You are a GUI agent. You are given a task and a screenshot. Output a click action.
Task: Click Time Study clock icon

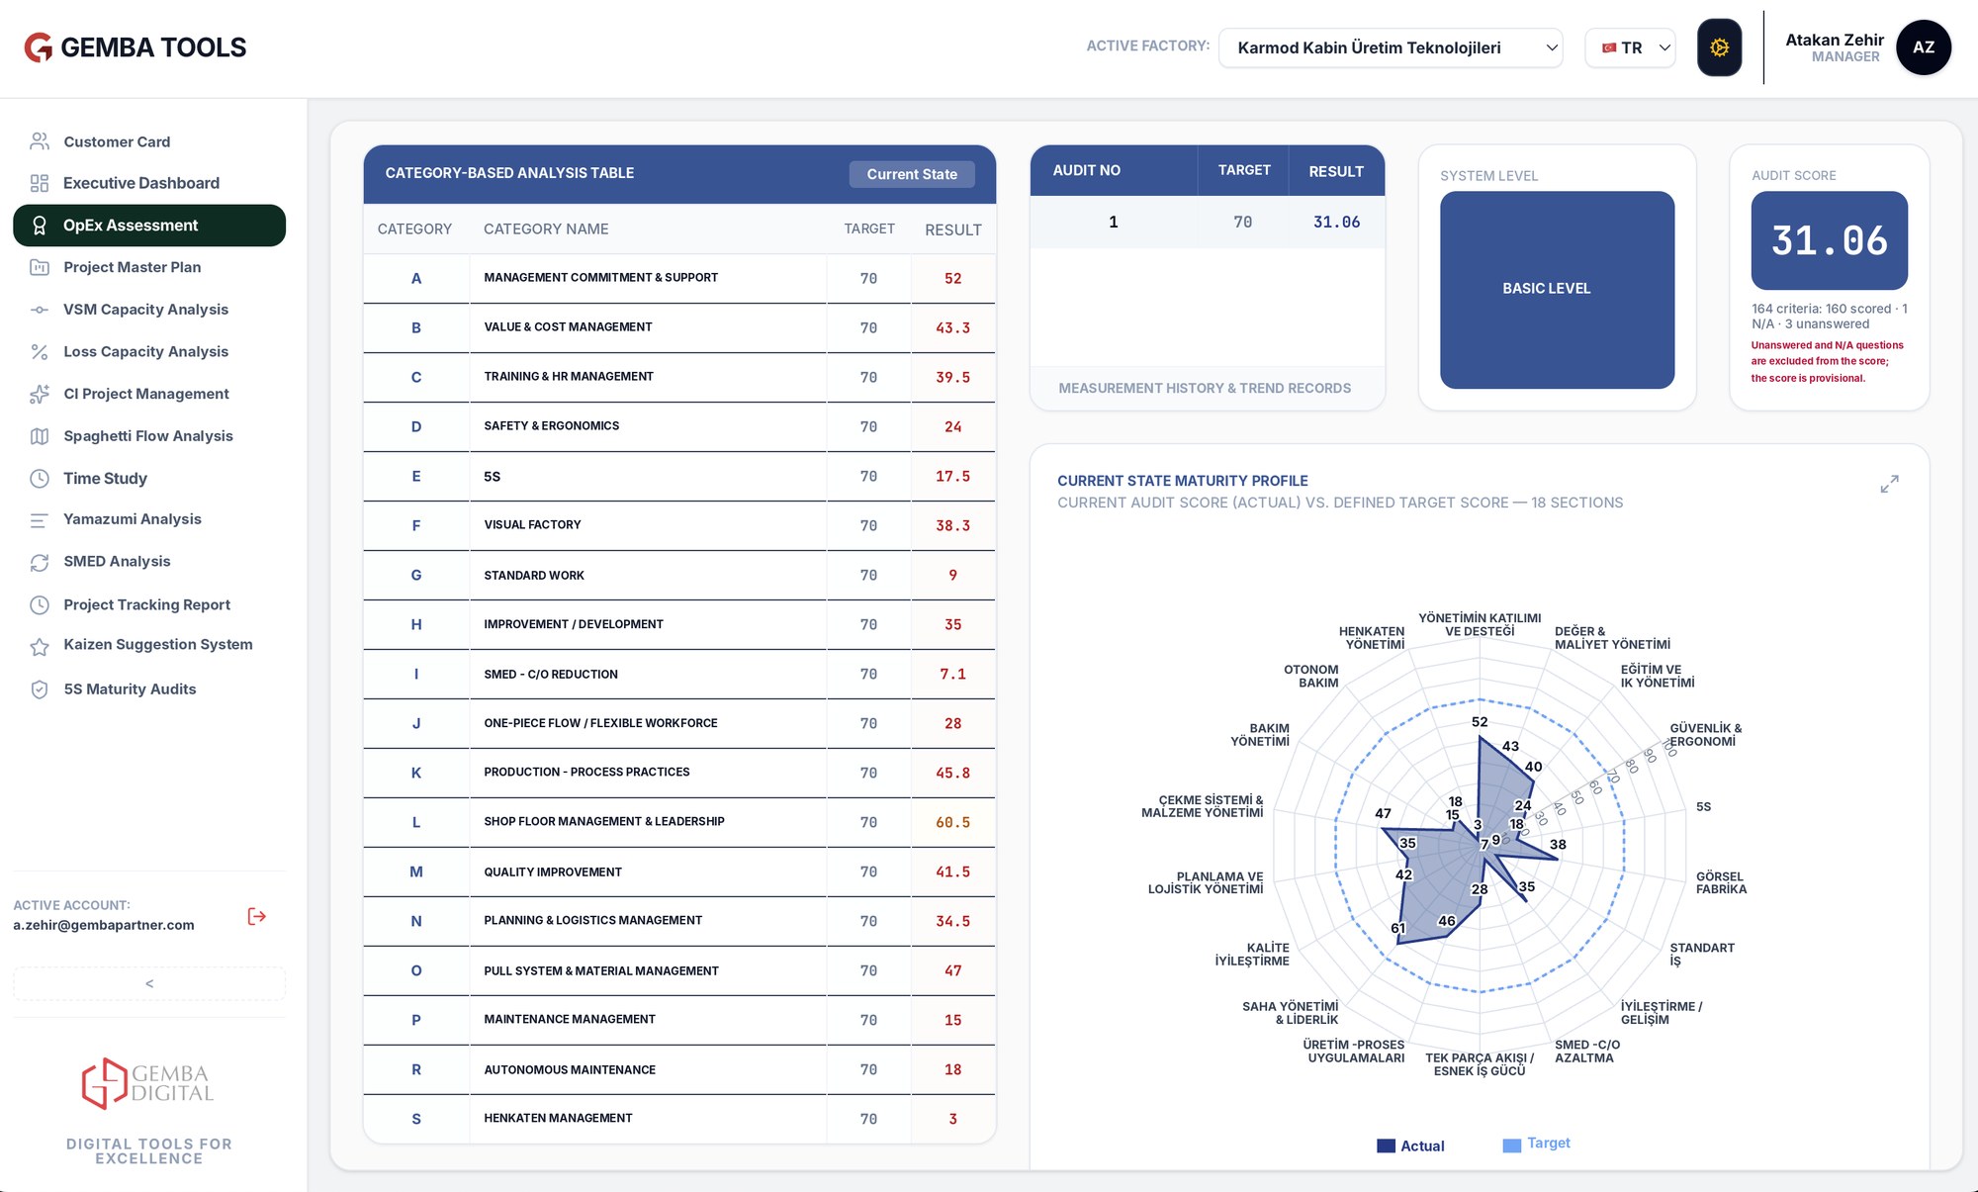[x=40, y=479]
